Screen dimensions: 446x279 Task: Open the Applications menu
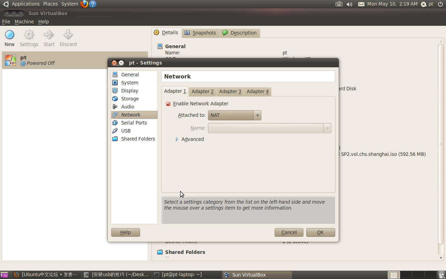pos(26,4)
